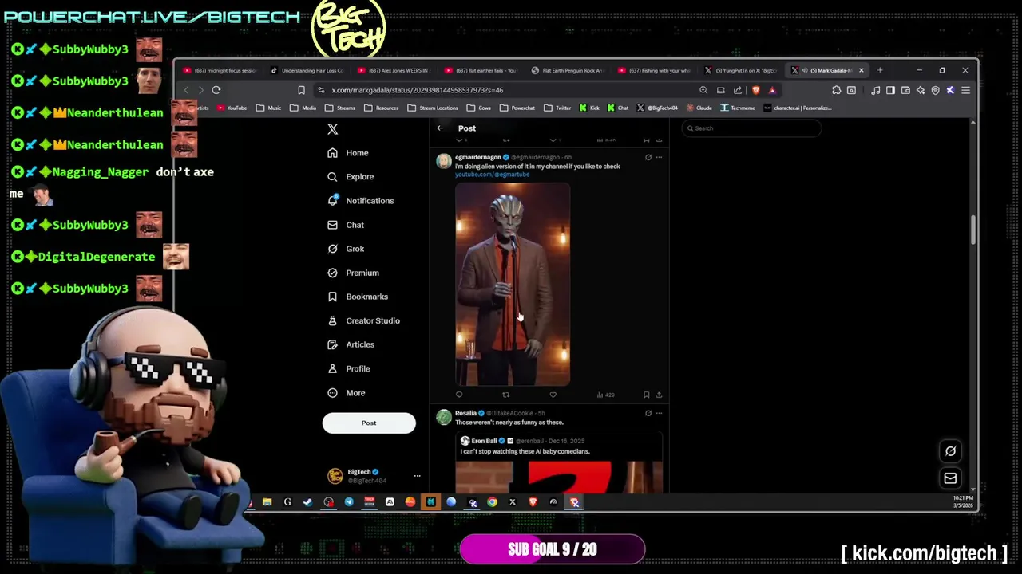Go back using the Post arrow
This screenshot has height=574, width=1022.
click(440, 128)
